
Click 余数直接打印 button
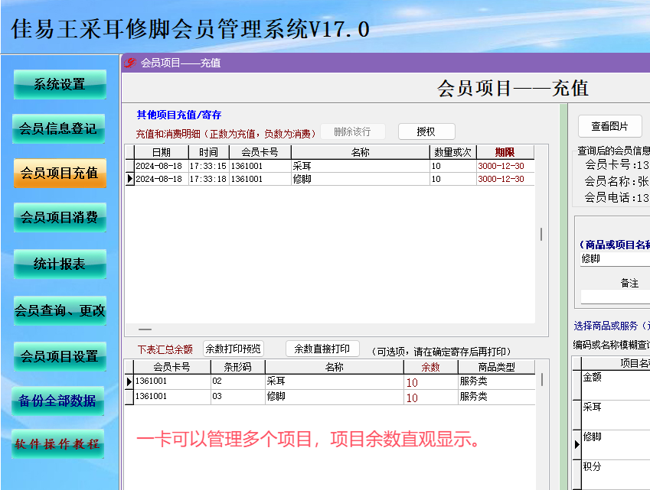(322, 349)
